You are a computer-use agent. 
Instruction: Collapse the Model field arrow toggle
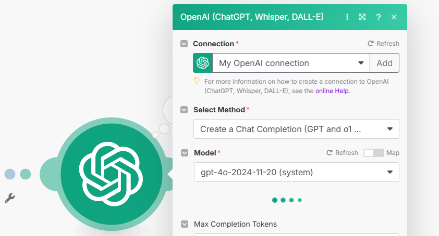pos(184,153)
